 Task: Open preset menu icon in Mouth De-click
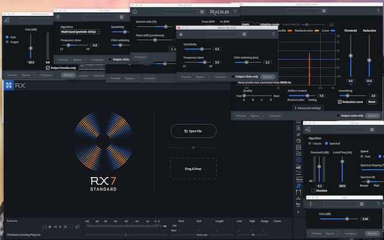[244, 34]
